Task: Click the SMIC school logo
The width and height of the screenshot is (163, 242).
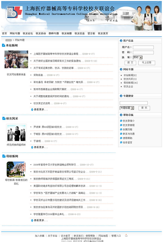Action: click(14, 12)
